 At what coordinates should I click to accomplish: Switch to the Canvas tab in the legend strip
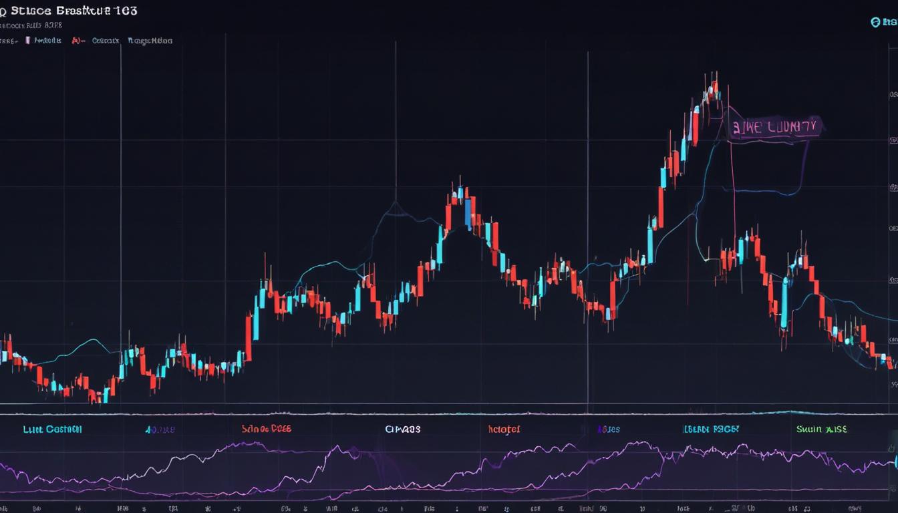(x=404, y=429)
